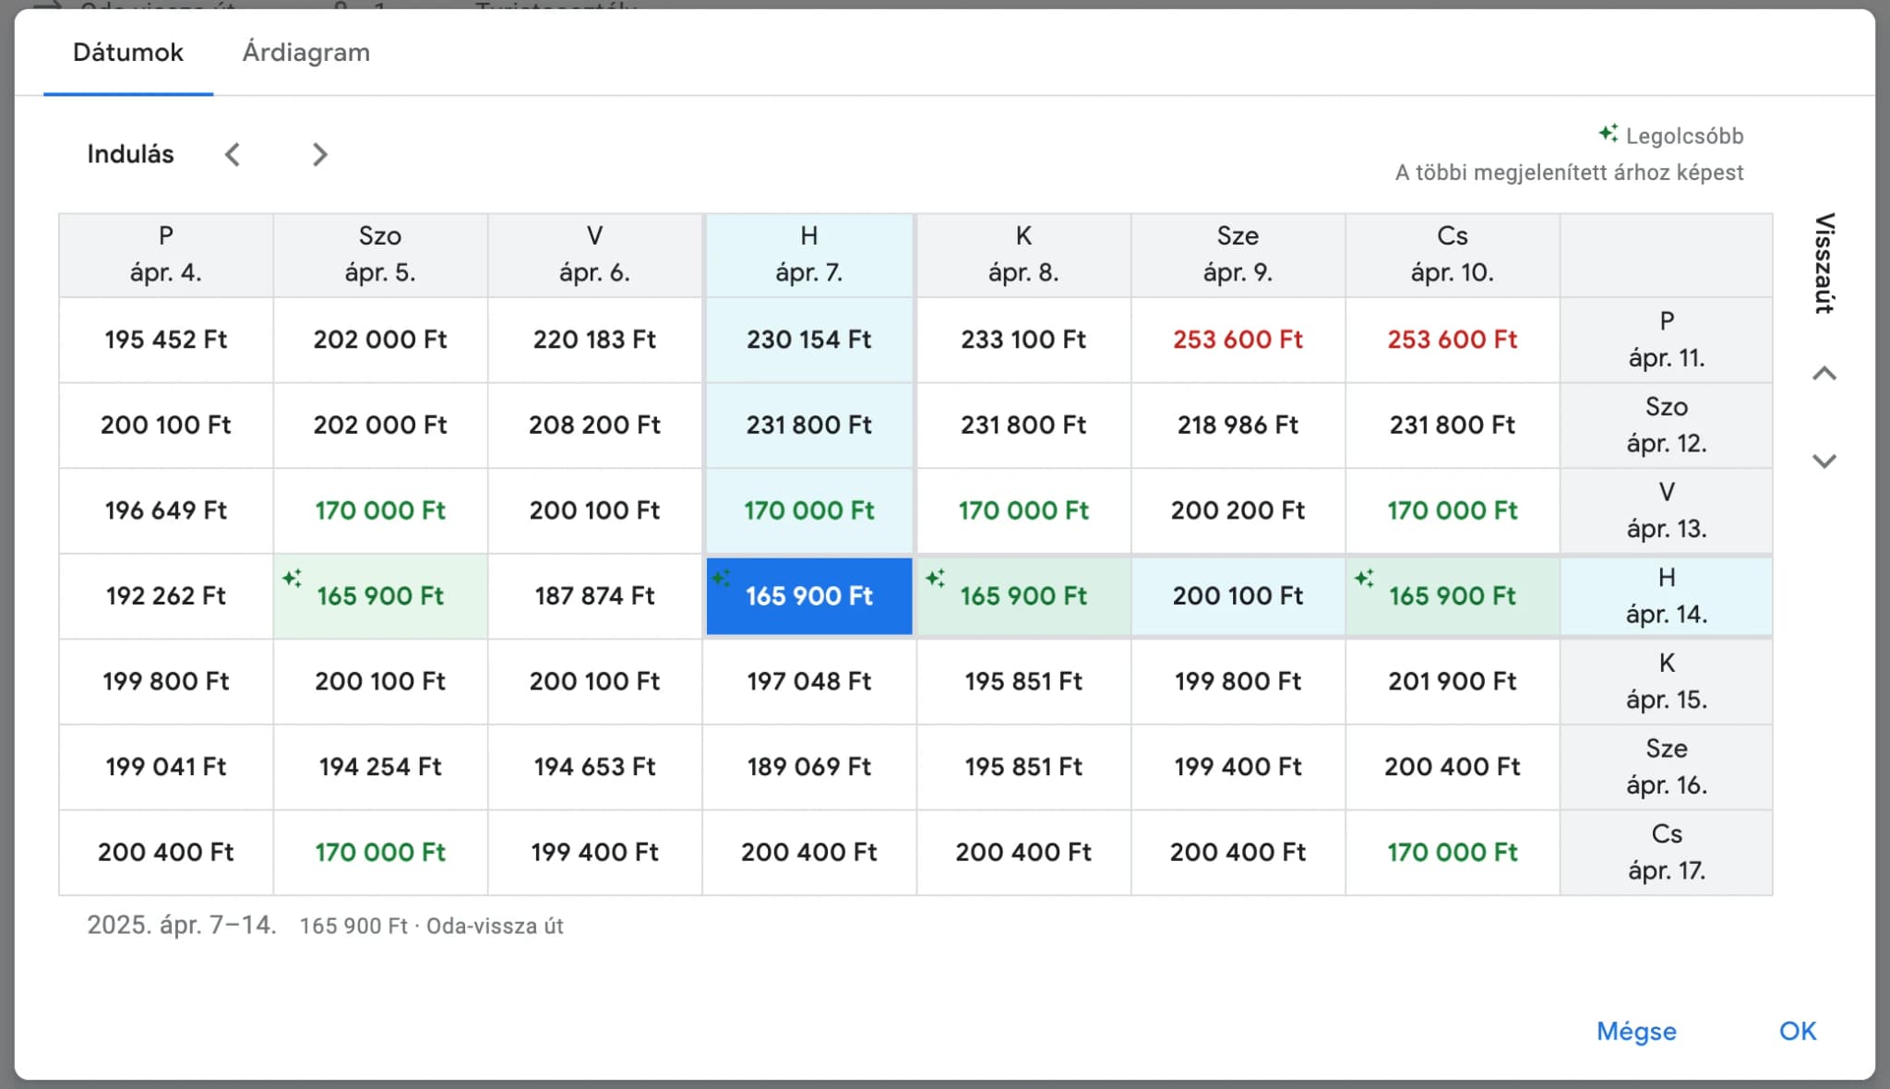Click the 2025. ápr. 7–14. summary text

[x=182, y=925]
